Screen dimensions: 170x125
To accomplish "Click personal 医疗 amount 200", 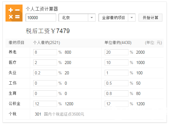I will (68, 62).
